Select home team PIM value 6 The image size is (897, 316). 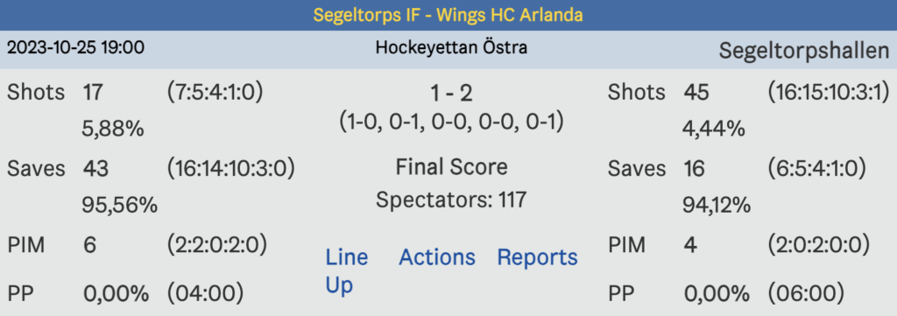coord(90,245)
